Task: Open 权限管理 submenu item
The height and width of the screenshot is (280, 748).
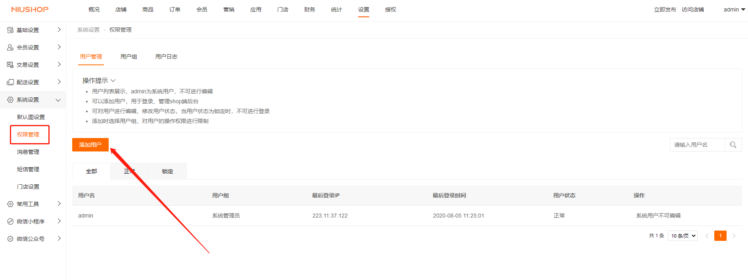Action: 28,134
